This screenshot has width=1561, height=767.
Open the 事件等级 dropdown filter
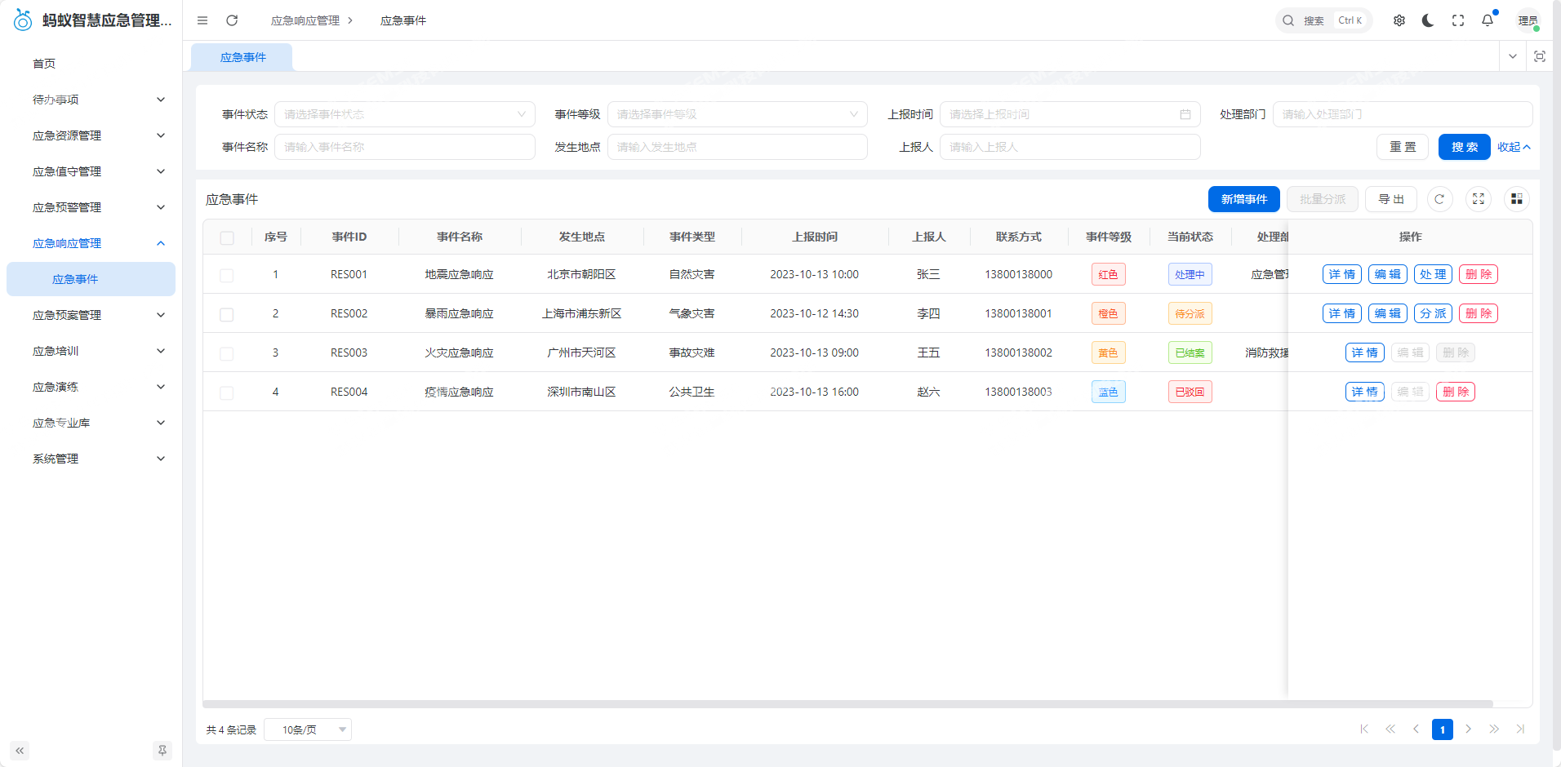click(x=736, y=114)
